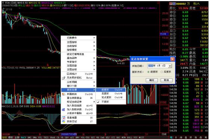Click the 所属板块 menu icon
Screen dimensions: 210x140
pos(64,94)
